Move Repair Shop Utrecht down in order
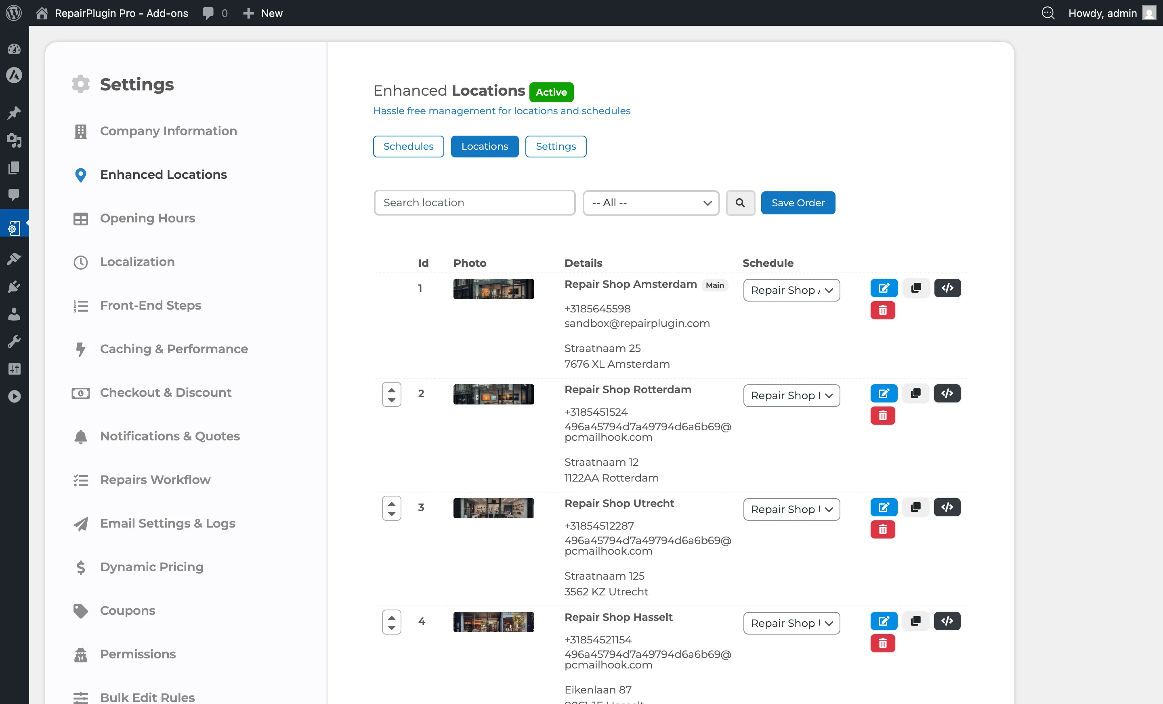 point(391,513)
